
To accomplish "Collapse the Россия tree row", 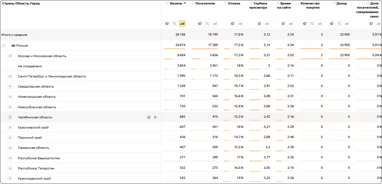I will (3, 46).
